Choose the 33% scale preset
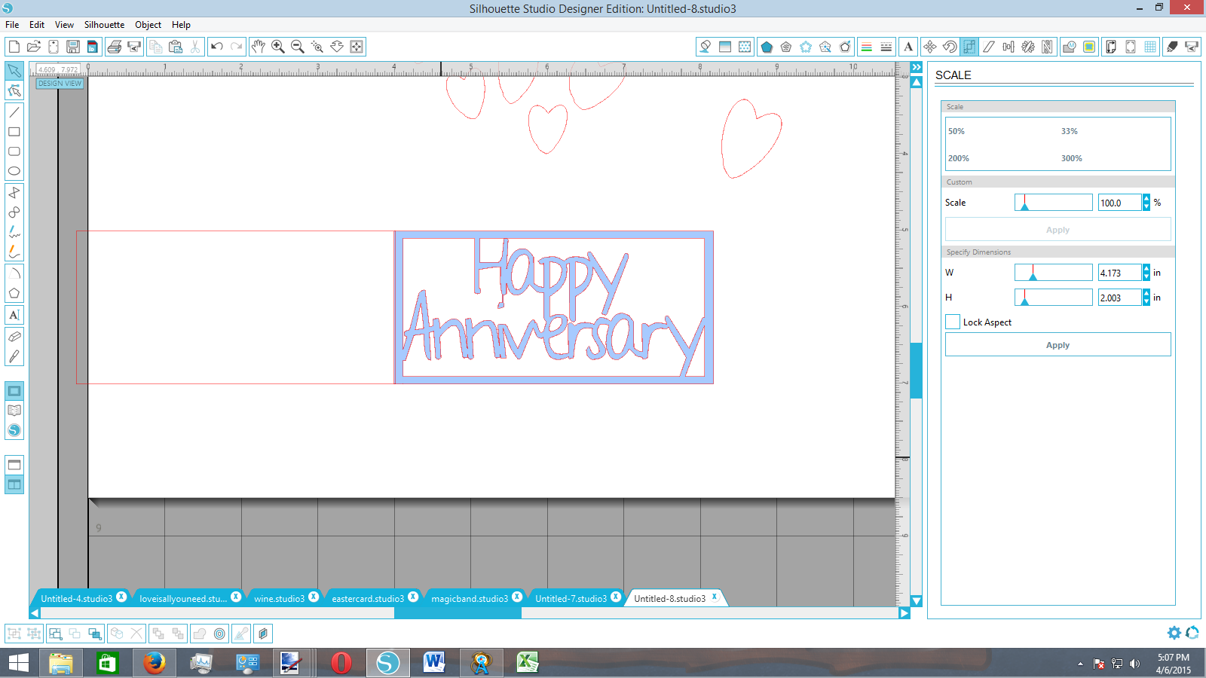 1069,131
